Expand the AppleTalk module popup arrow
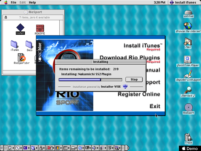The height and width of the screenshot is (151, 201). [x=14, y=148]
